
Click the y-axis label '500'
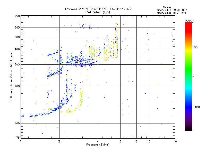(x=17, y=37)
